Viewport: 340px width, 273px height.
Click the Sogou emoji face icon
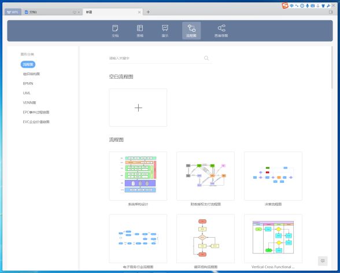point(302,6)
